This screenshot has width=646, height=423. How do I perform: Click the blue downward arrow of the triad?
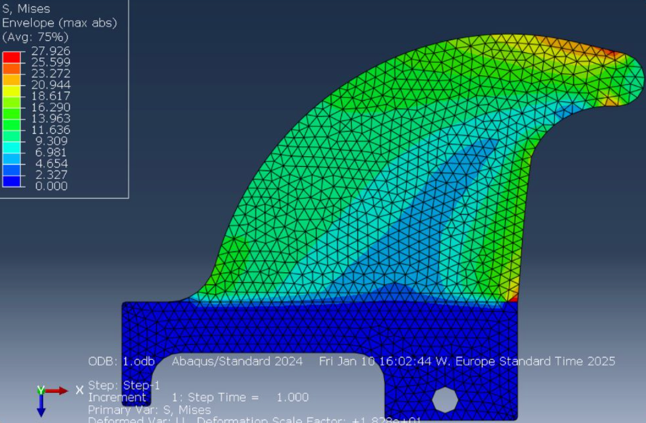pos(41,409)
